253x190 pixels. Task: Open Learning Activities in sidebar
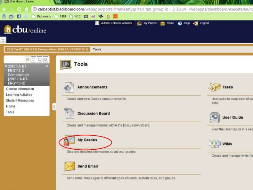(x=19, y=95)
